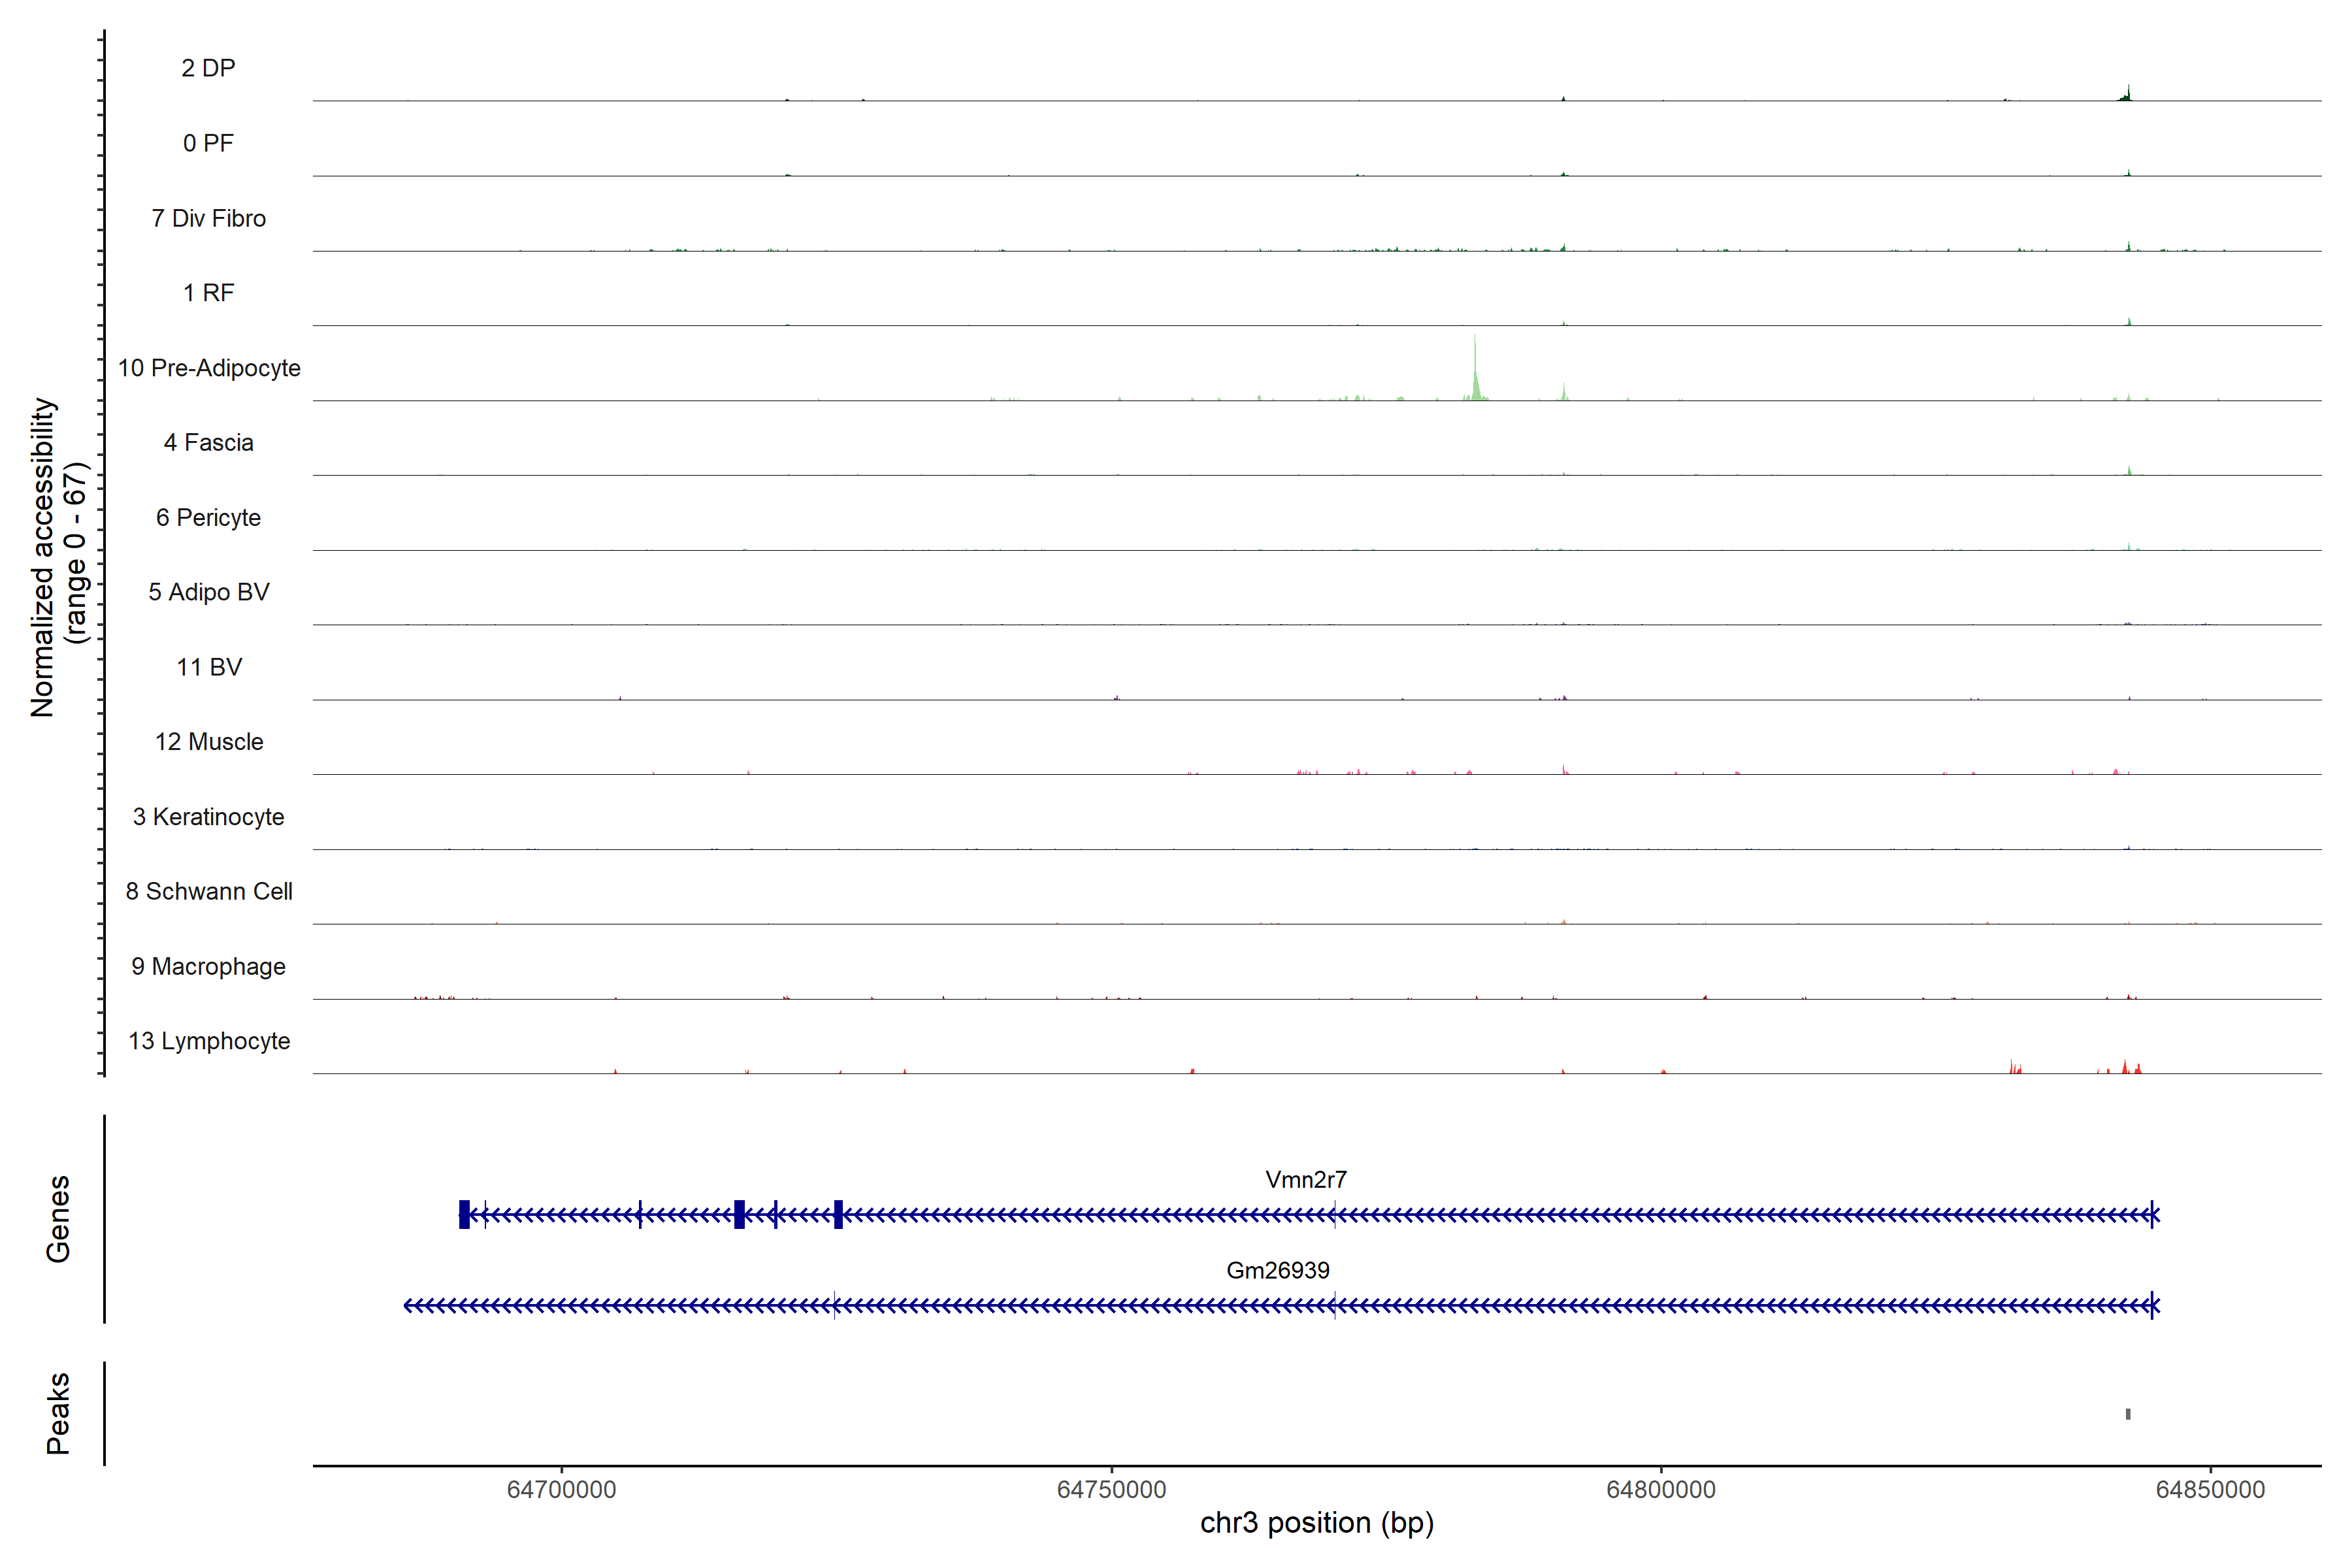Viewport: 2352px width, 1568px height.
Task: Click the chr3 position (bp) axis title
Action: (1316, 1523)
